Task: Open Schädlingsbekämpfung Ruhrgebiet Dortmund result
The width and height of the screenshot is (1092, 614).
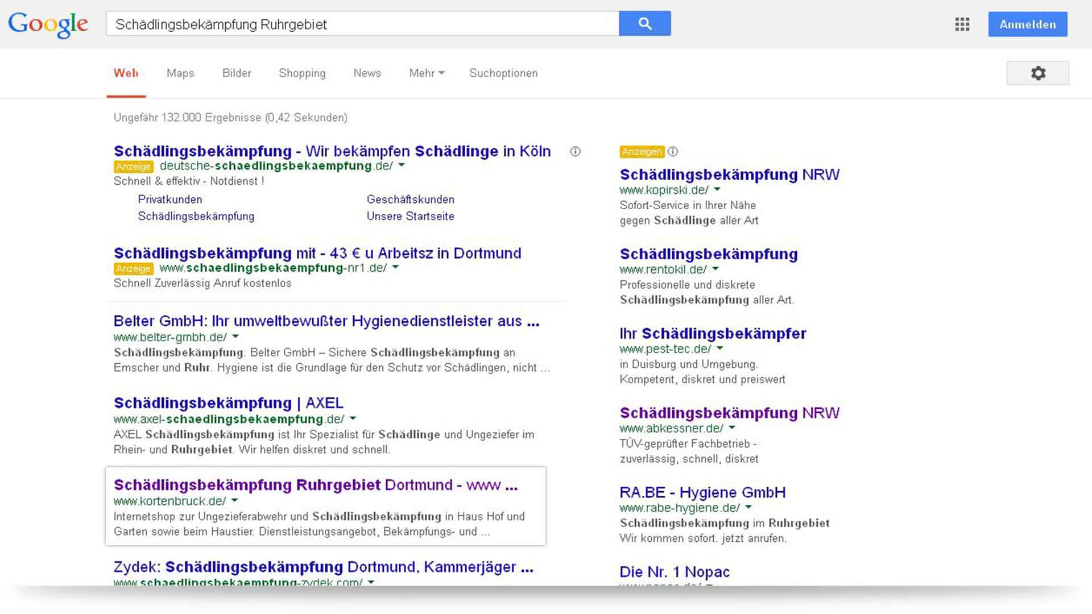Action: point(316,485)
